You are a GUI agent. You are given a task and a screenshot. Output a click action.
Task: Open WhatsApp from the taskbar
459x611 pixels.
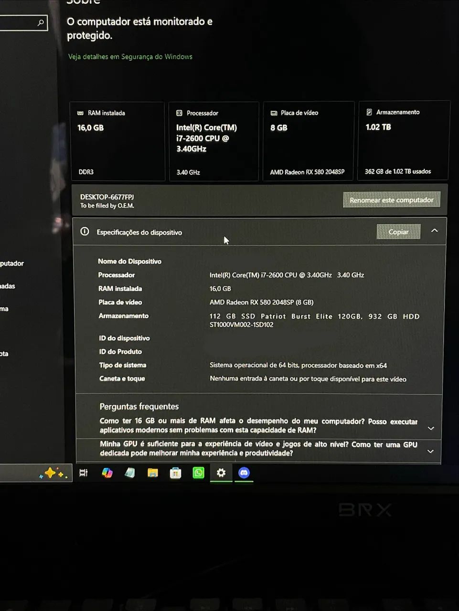click(x=198, y=473)
